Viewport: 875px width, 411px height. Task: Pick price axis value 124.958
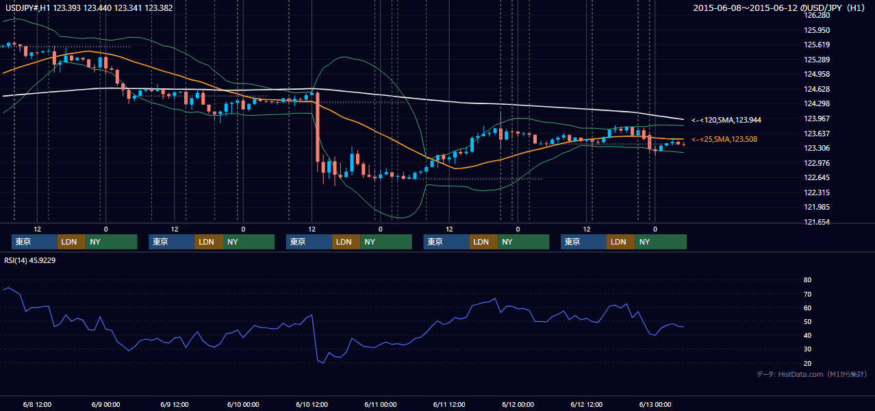pyautogui.click(x=817, y=74)
